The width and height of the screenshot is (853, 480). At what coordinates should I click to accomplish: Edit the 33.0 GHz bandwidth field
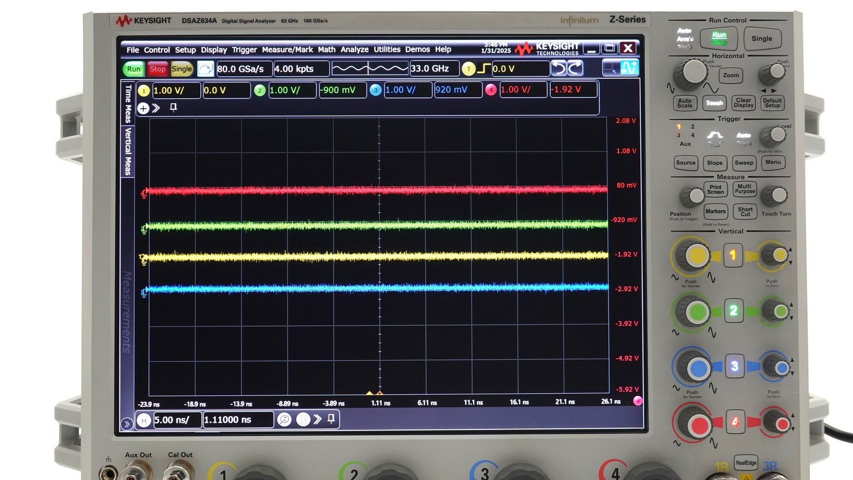click(x=434, y=69)
